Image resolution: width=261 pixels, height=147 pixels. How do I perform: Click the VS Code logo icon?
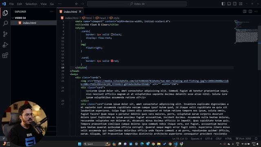(x=4, y=4)
